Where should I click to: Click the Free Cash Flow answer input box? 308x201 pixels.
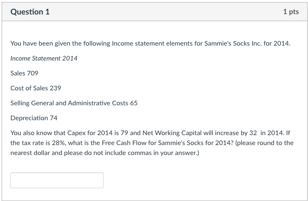[57, 180]
